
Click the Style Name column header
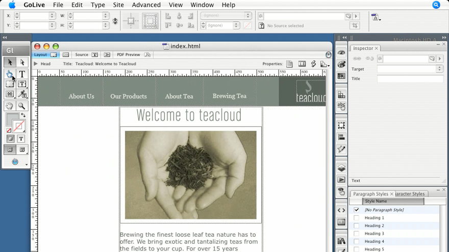[x=393, y=201]
